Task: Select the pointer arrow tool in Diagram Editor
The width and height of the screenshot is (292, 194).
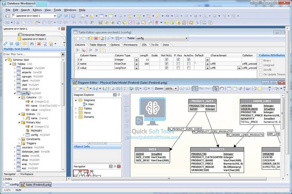Action: 216,89
